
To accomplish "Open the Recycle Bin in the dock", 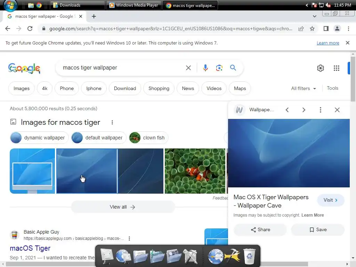I will pos(249,256).
